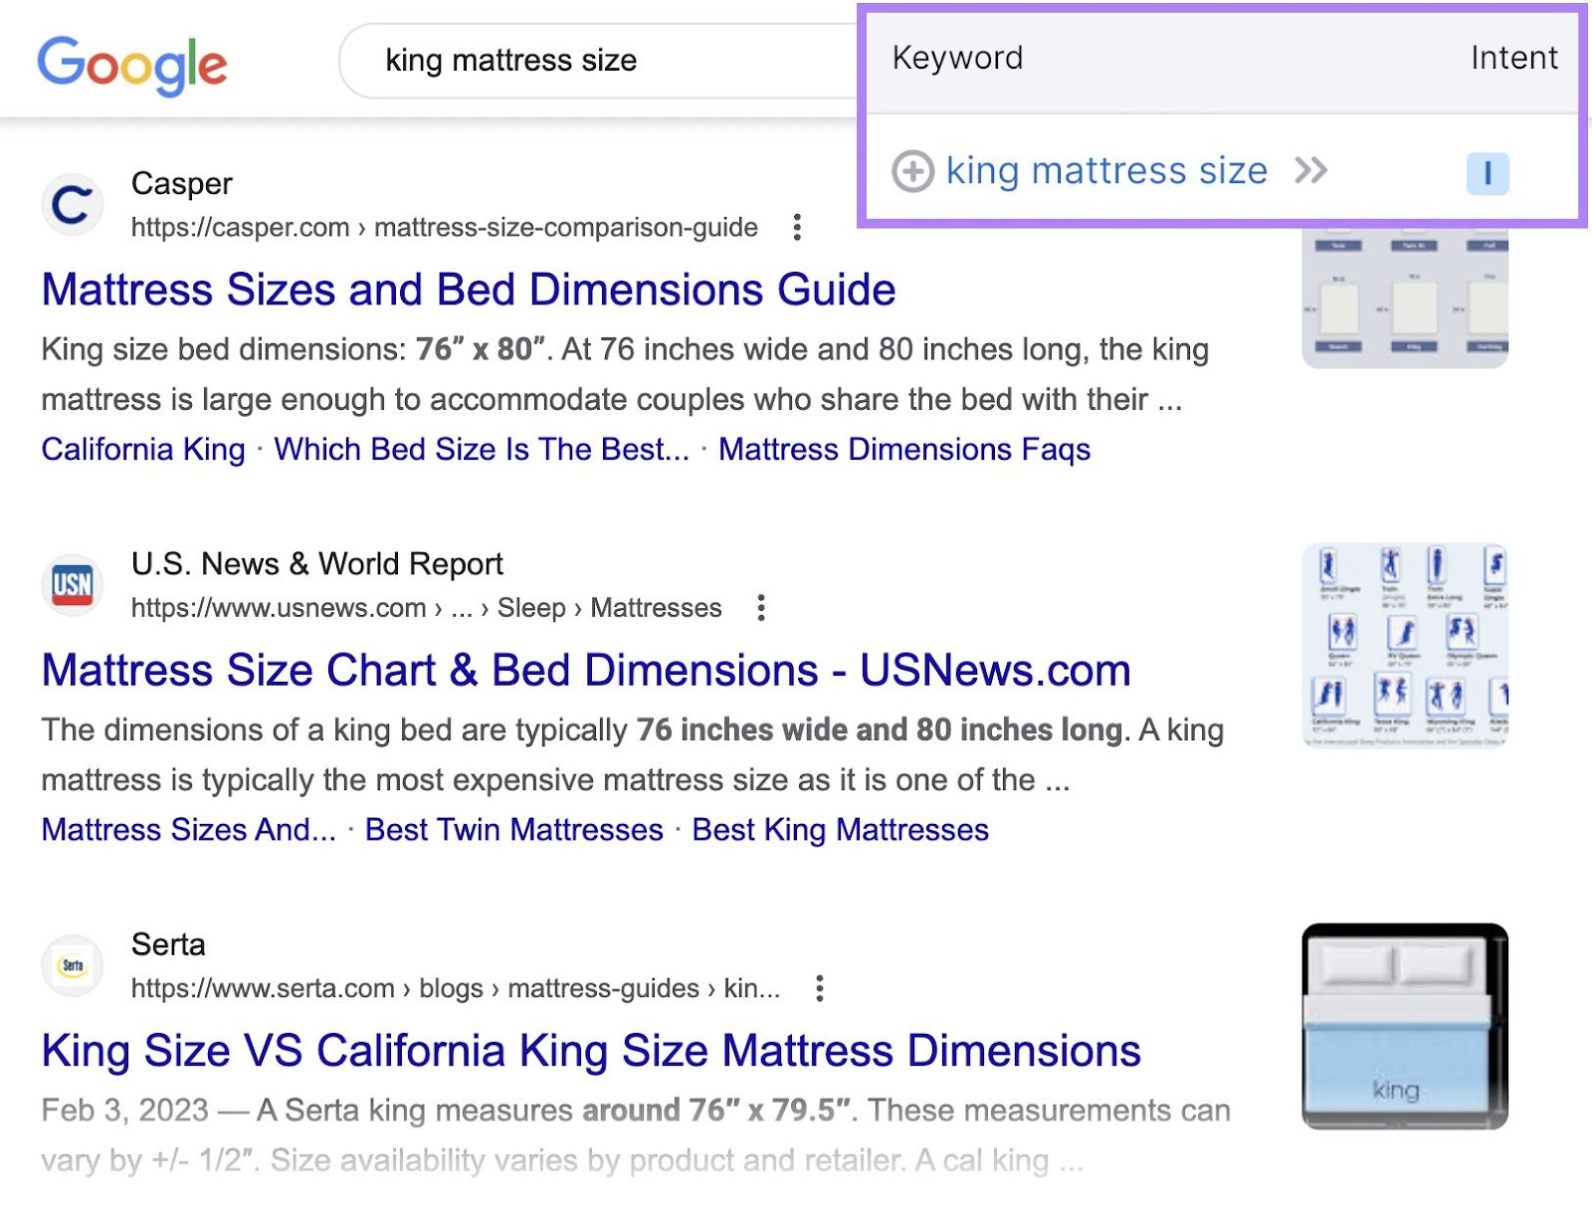Open 'Mattress Sizes and Bed Dimensions Guide' result
This screenshot has height=1220, width=1592.
coord(469,290)
